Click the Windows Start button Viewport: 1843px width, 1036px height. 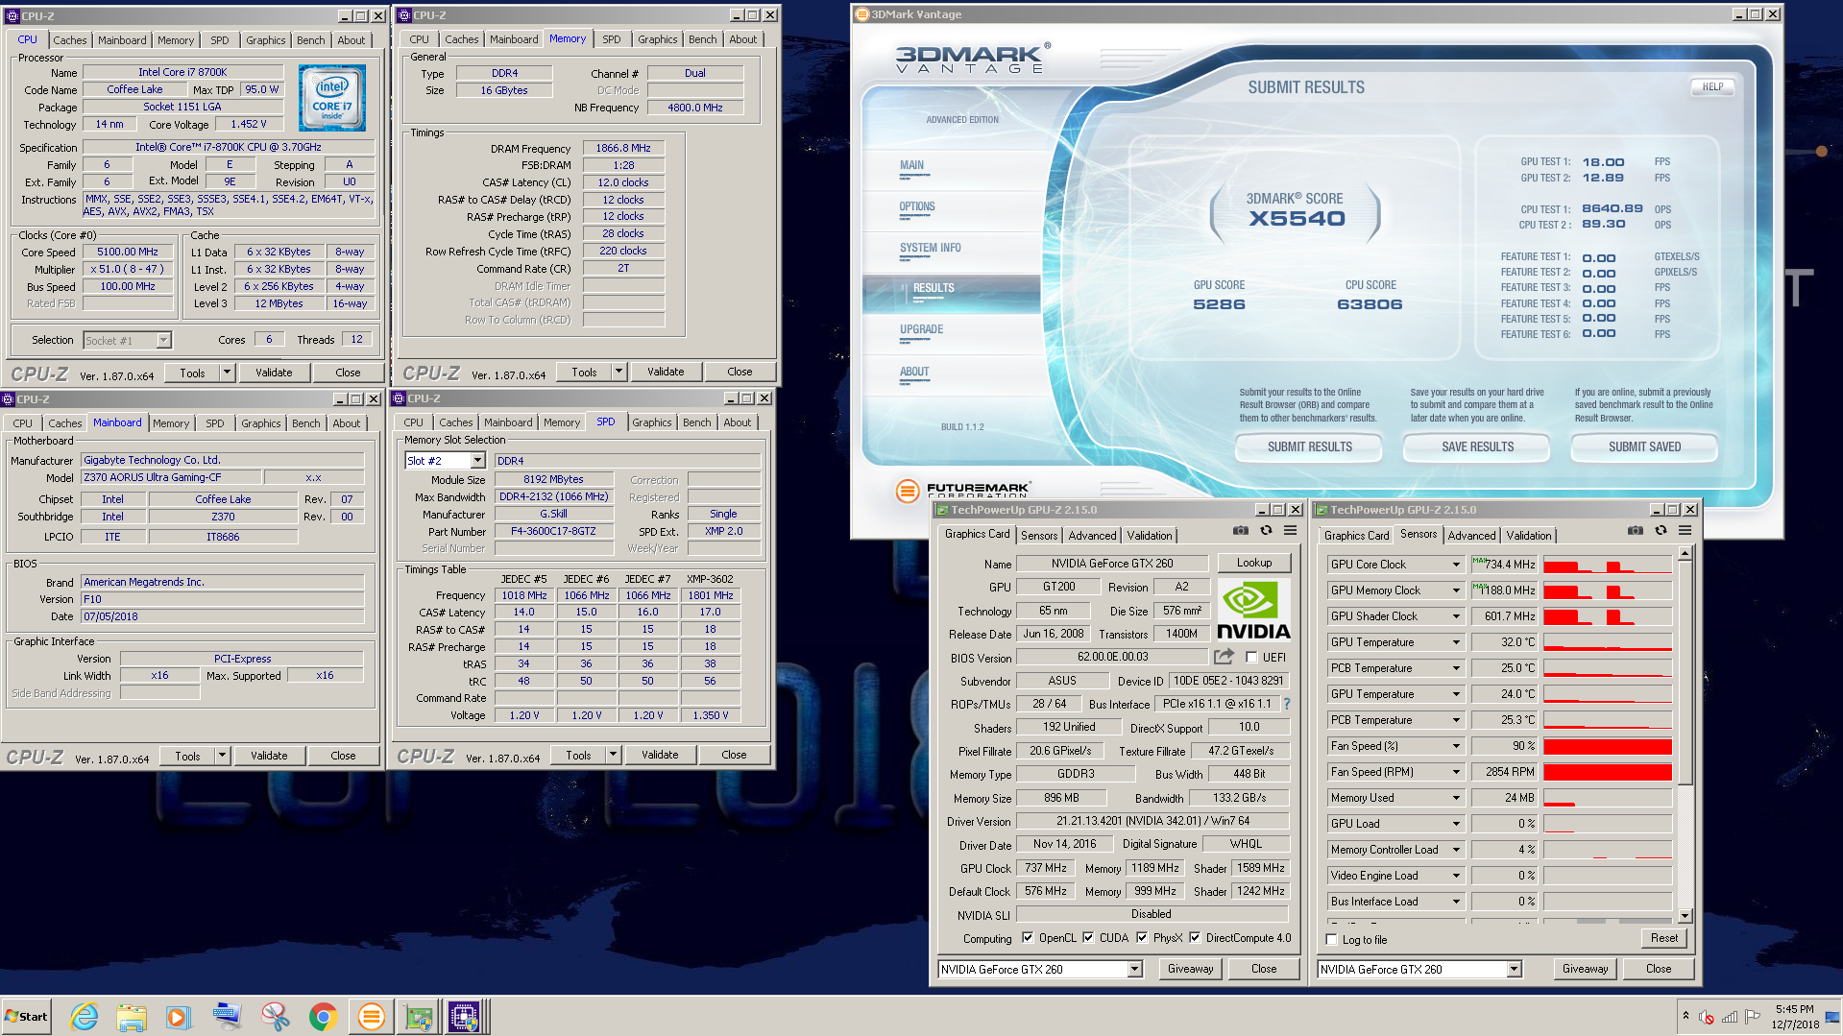coord(26,1017)
